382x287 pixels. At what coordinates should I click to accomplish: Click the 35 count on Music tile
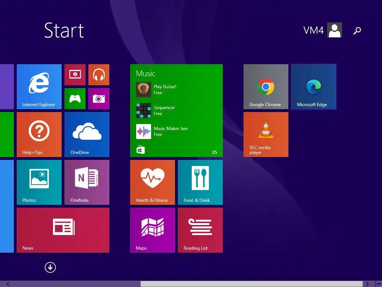pyautogui.click(x=215, y=152)
